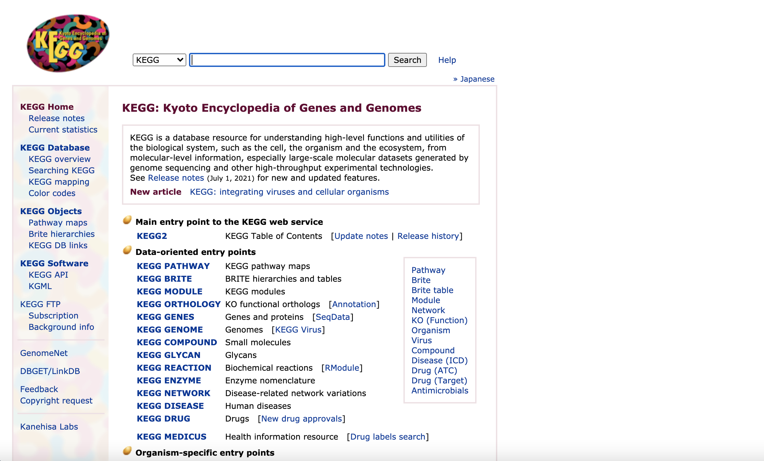Viewport: 764px width, 461px height.
Task: Open Brite table in quick-links box
Action: tap(432, 290)
